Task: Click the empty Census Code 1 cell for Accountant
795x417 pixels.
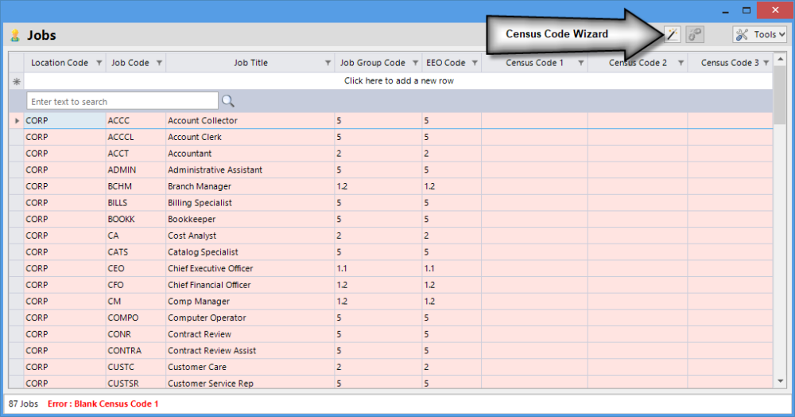Action: (x=534, y=154)
